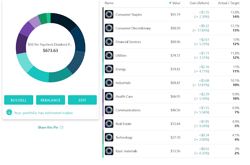Screen dimensions: 250x165
Task: Click the Consumer Staples pie icon
Action: [109, 14]
